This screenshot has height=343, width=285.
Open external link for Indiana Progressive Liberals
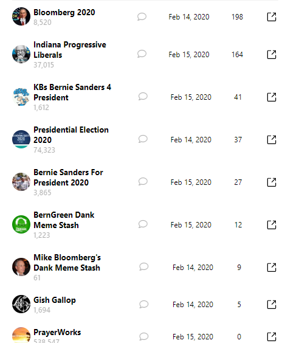(272, 55)
